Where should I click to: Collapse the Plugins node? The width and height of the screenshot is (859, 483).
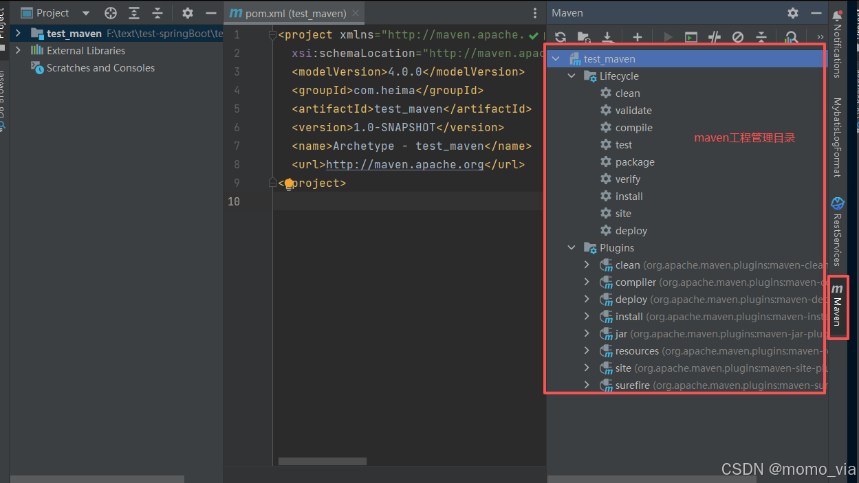572,248
